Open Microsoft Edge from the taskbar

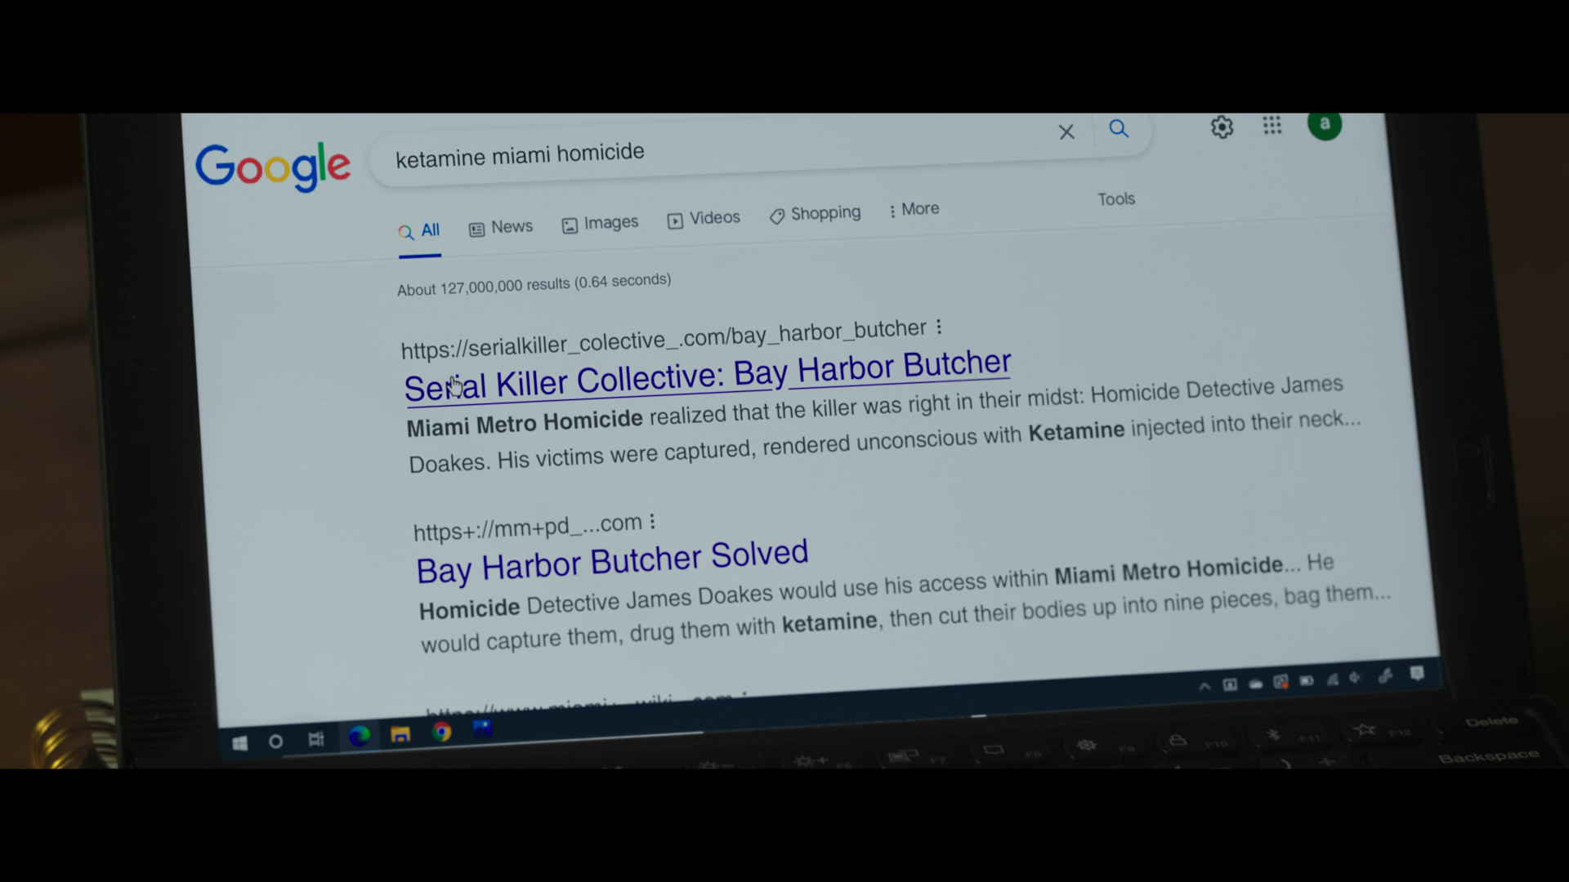[x=359, y=737]
